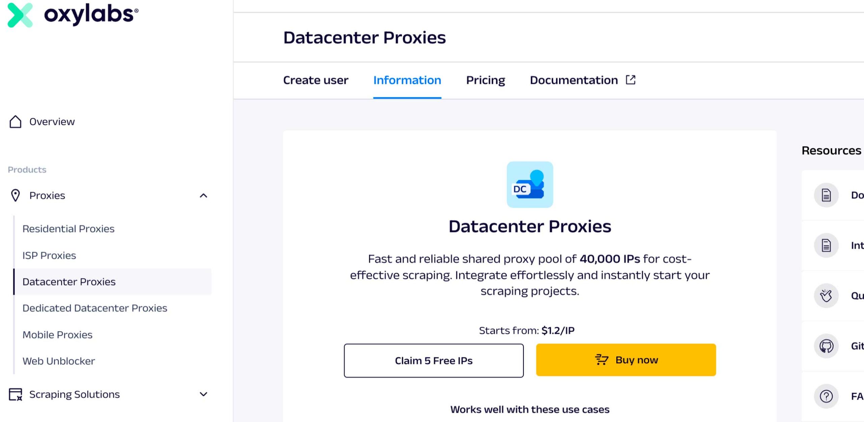Collapse the Proxies section chevron

(x=203, y=196)
